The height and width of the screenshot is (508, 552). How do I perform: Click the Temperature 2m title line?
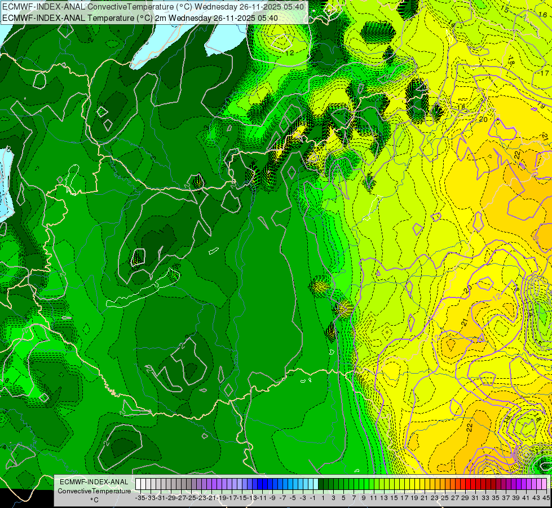[x=140, y=18]
